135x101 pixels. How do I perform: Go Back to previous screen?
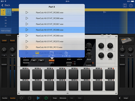pyautogui.click(x=6, y=5)
